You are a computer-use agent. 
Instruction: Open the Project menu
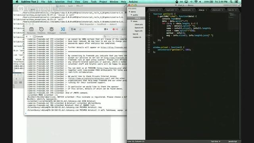pyautogui.click(x=103, y=2)
